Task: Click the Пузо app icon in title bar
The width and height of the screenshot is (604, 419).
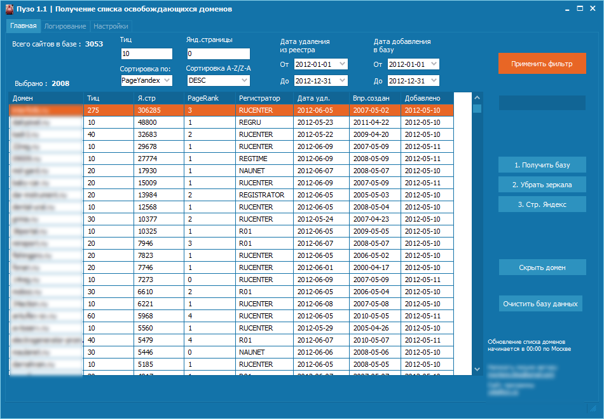Action: (x=10, y=9)
